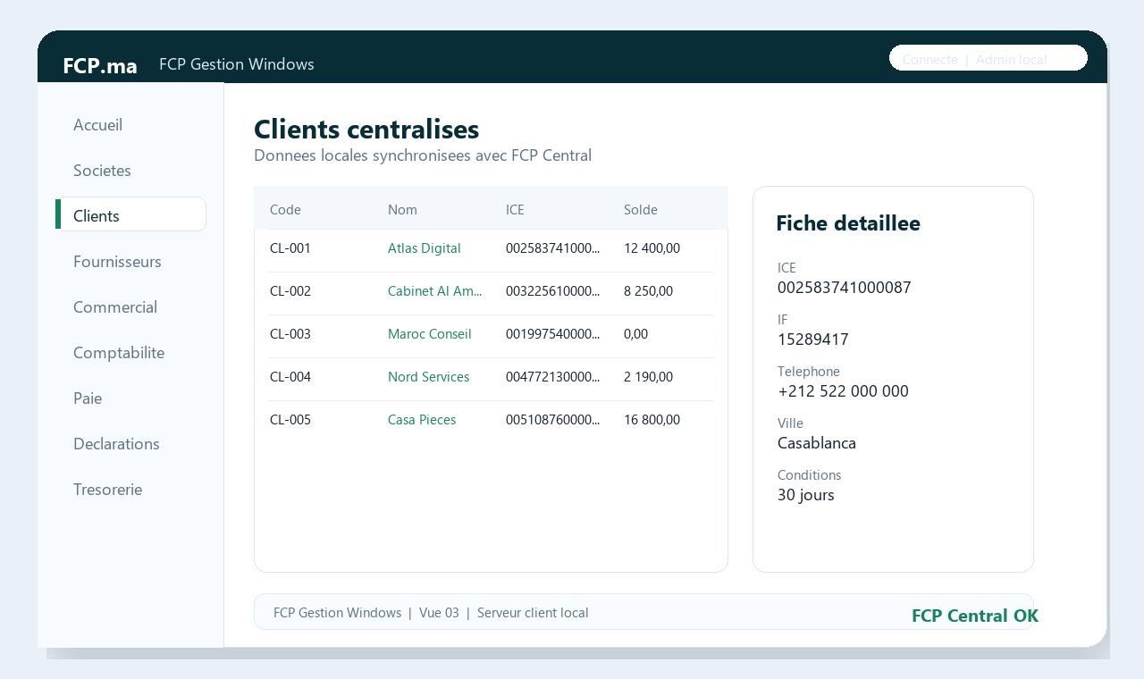This screenshot has height=679, width=1144.
Task: Click the Fiche detaillee panel heading
Action: point(848,223)
